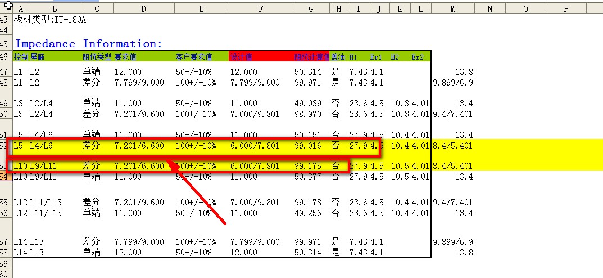Click L11/L13 in row 56
This screenshot has height=278, width=603.
pyautogui.click(x=46, y=213)
